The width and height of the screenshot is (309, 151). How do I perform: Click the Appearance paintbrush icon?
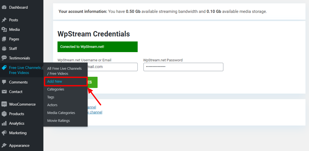pyautogui.click(x=4, y=145)
